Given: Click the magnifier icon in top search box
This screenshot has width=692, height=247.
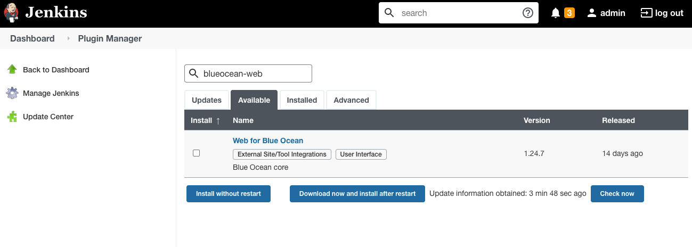Looking at the screenshot, I should pos(389,13).
